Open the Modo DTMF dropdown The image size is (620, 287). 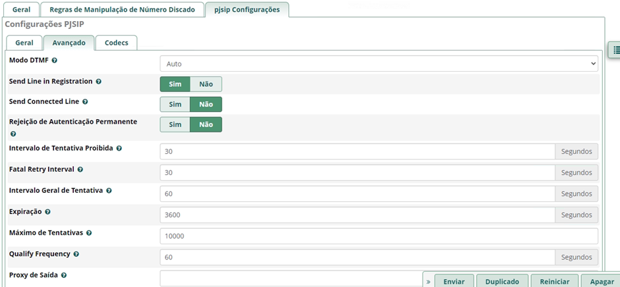tap(379, 64)
